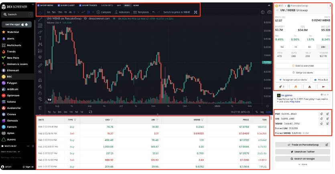Open the chart settings gear

click(x=263, y=12)
